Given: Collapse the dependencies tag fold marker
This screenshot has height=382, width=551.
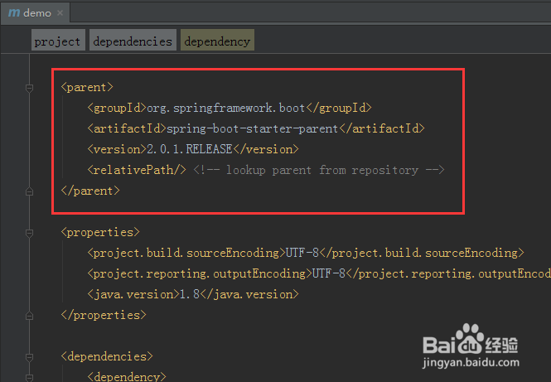Looking at the screenshot, I should point(30,357).
